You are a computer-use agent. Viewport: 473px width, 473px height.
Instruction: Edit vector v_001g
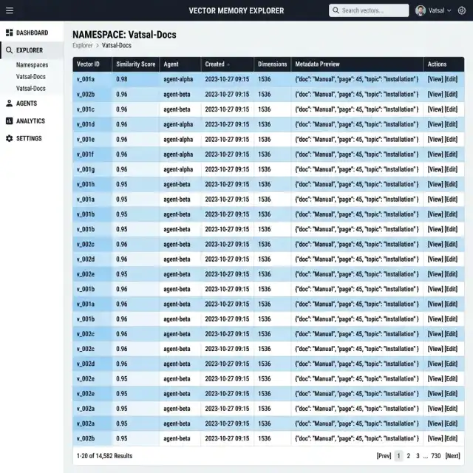click(x=451, y=169)
